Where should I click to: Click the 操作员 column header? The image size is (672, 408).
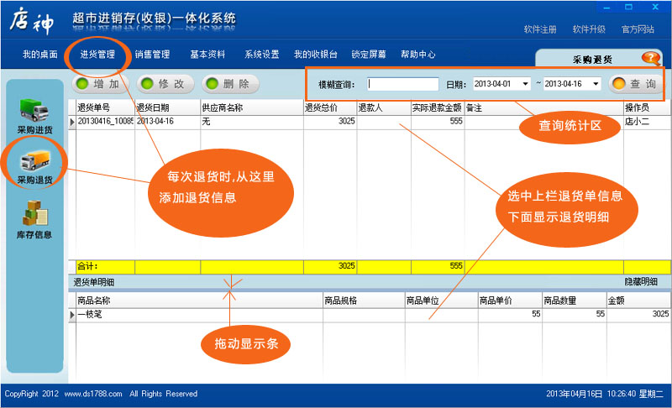(647, 108)
